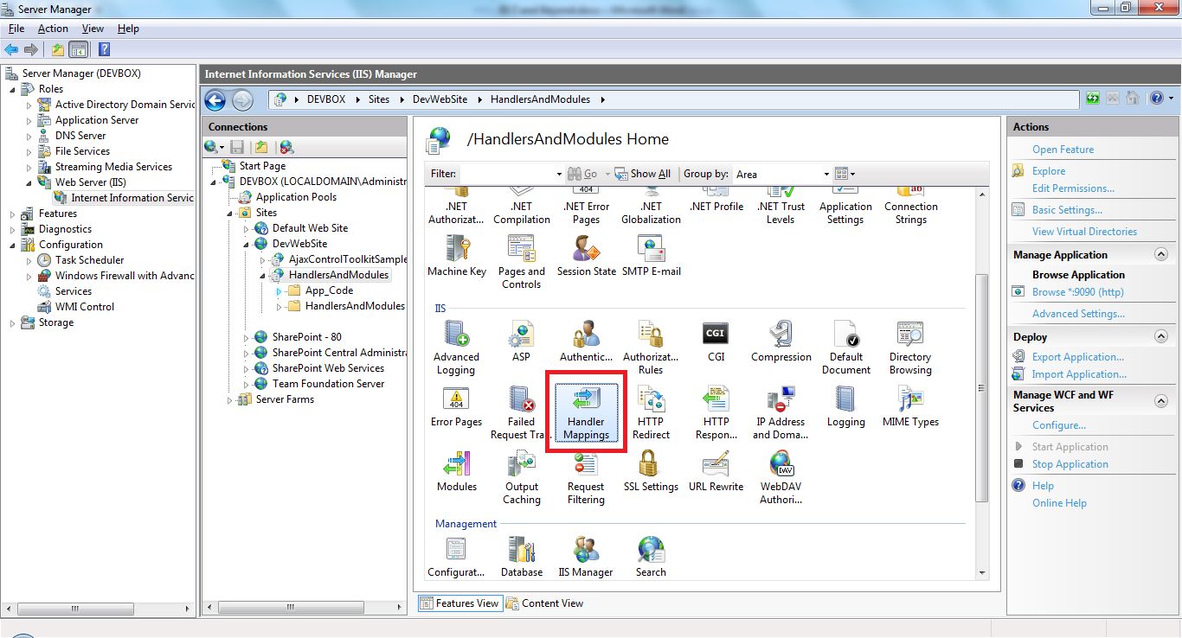This screenshot has width=1182, height=638.
Task: Open the Filter combo box dropdown
Action: (558, 174)
